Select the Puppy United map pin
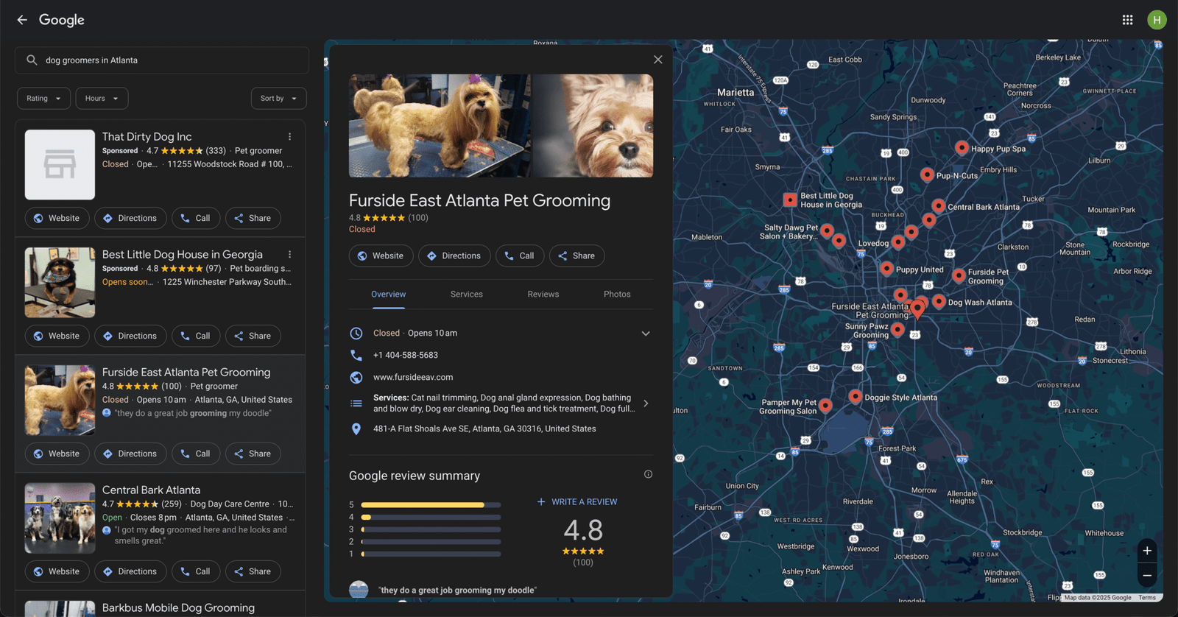The width and height of the screenshot is (1178, 617). click(x=886, y=268)
